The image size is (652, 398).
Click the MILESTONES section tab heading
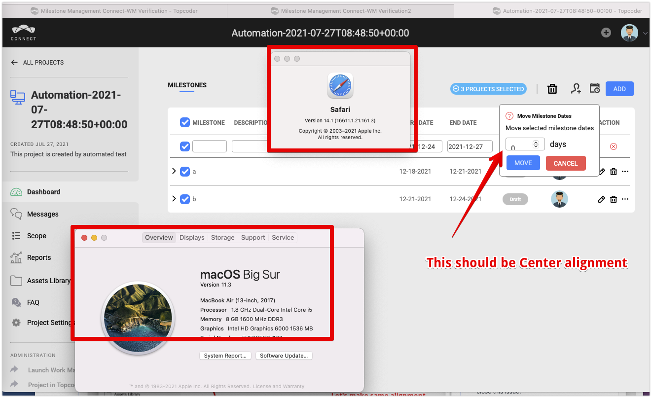pyautogui.click(x=187, y=85)
